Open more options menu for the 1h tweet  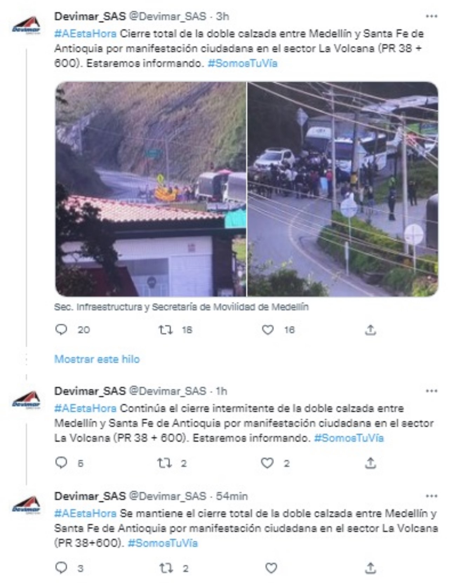click(x=431, y=391)
